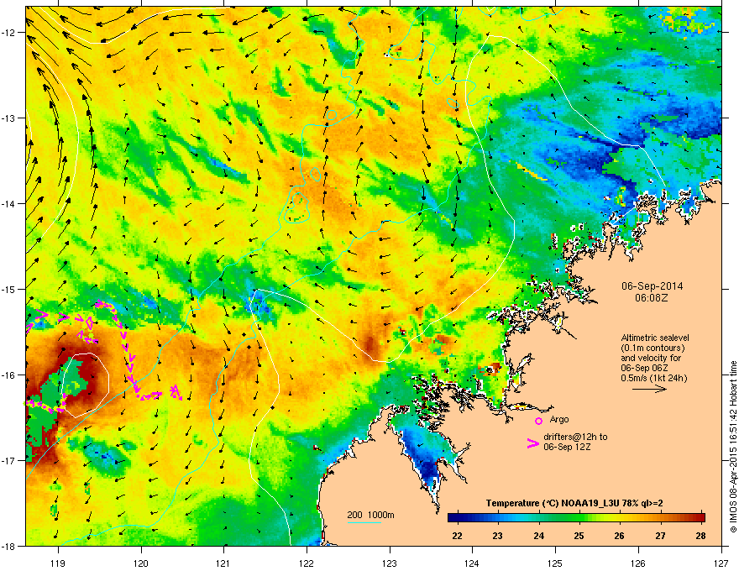This screenshot has height=571, width=739.
Task: Click the Argo legend label
Action: click(x=559, y=419)
